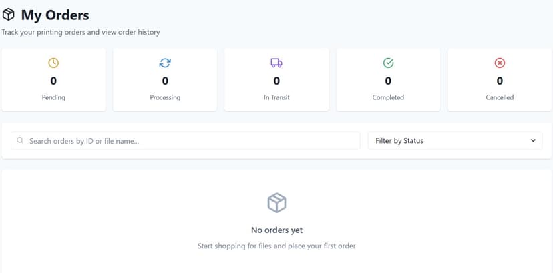
Task: Click the gray box empty-state icon
Action: tap(276, 202)
